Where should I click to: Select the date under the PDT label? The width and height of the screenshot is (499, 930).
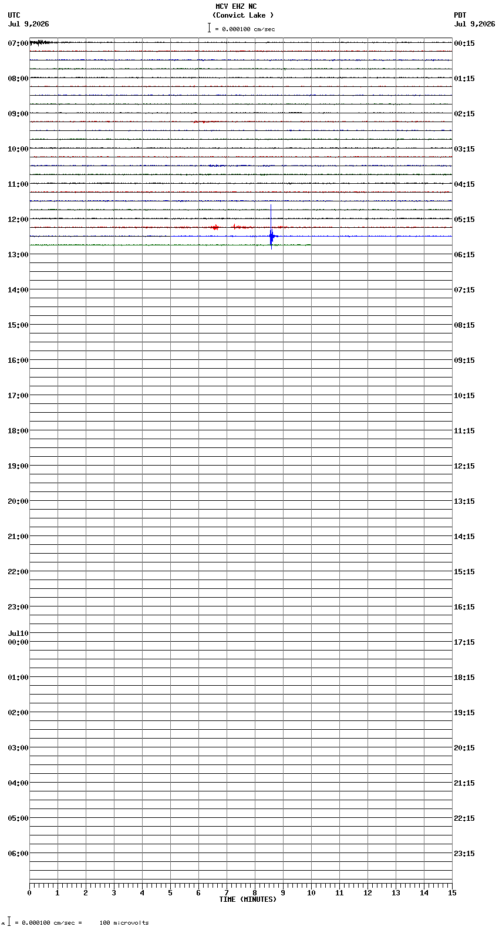pos(474,24)
